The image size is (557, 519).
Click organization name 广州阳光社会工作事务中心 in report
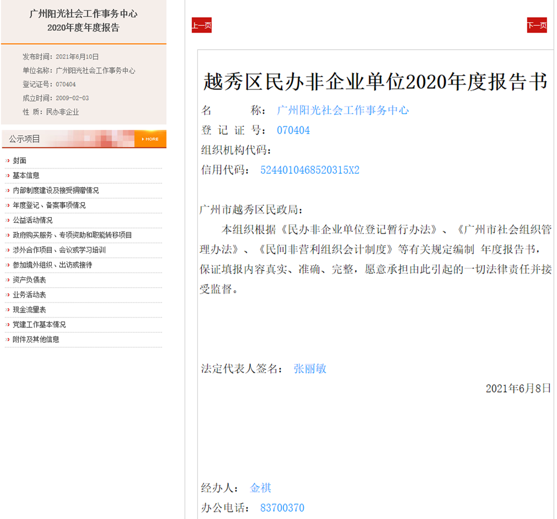pyautogui.click(x=343, y=110)
